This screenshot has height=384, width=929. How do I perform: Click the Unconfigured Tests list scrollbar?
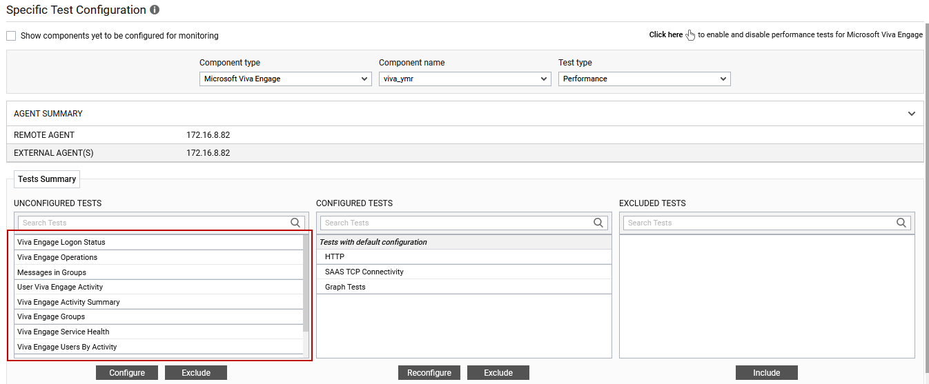pyautogui.click(x=306, y=283)
